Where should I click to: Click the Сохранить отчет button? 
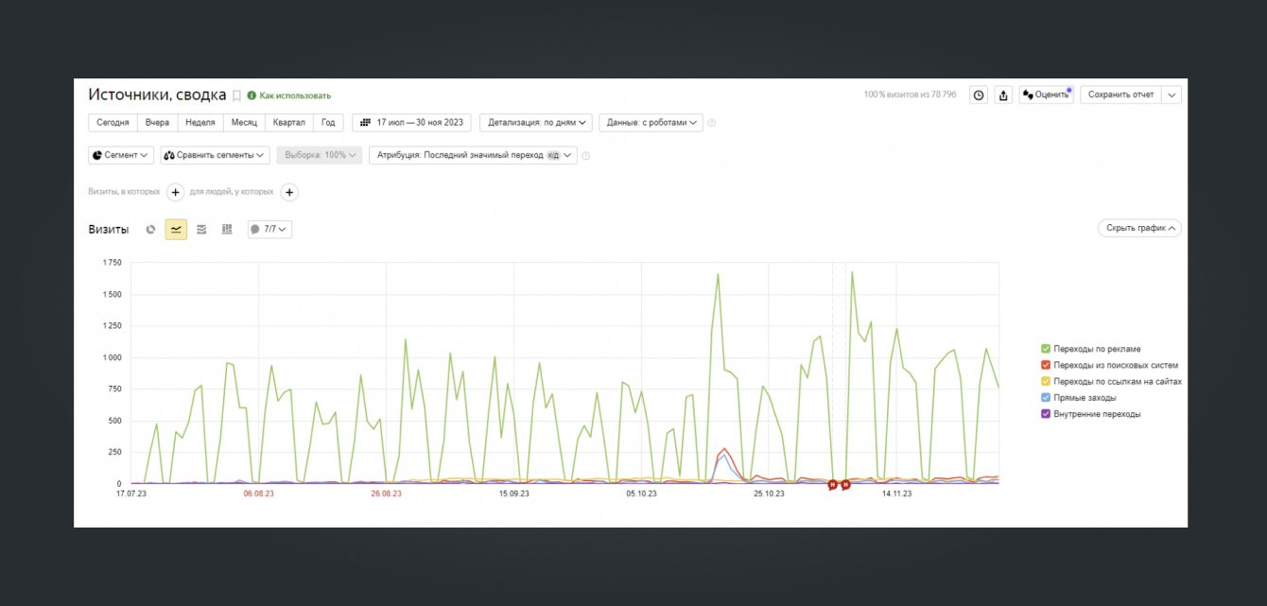point(1121,95)
